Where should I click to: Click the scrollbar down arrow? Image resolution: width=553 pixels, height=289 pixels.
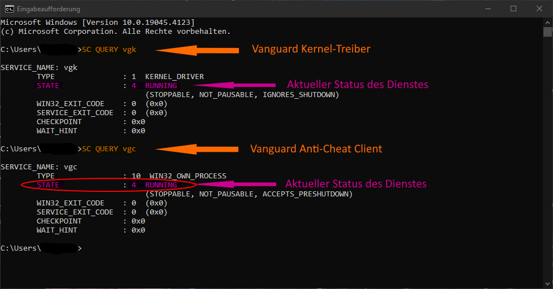(547, 284)
